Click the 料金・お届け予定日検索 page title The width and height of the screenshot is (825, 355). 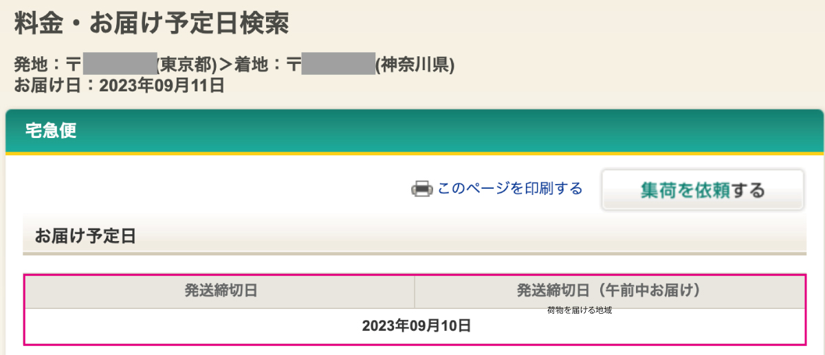point(152,23)
